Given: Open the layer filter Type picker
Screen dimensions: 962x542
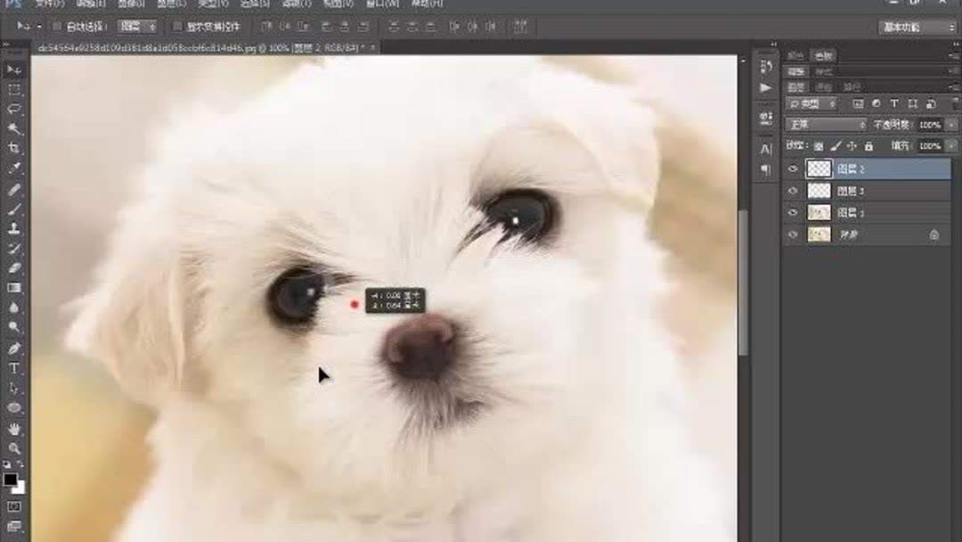Looking at the screenshot, I should pyautogui.click(x=812, y=103).
